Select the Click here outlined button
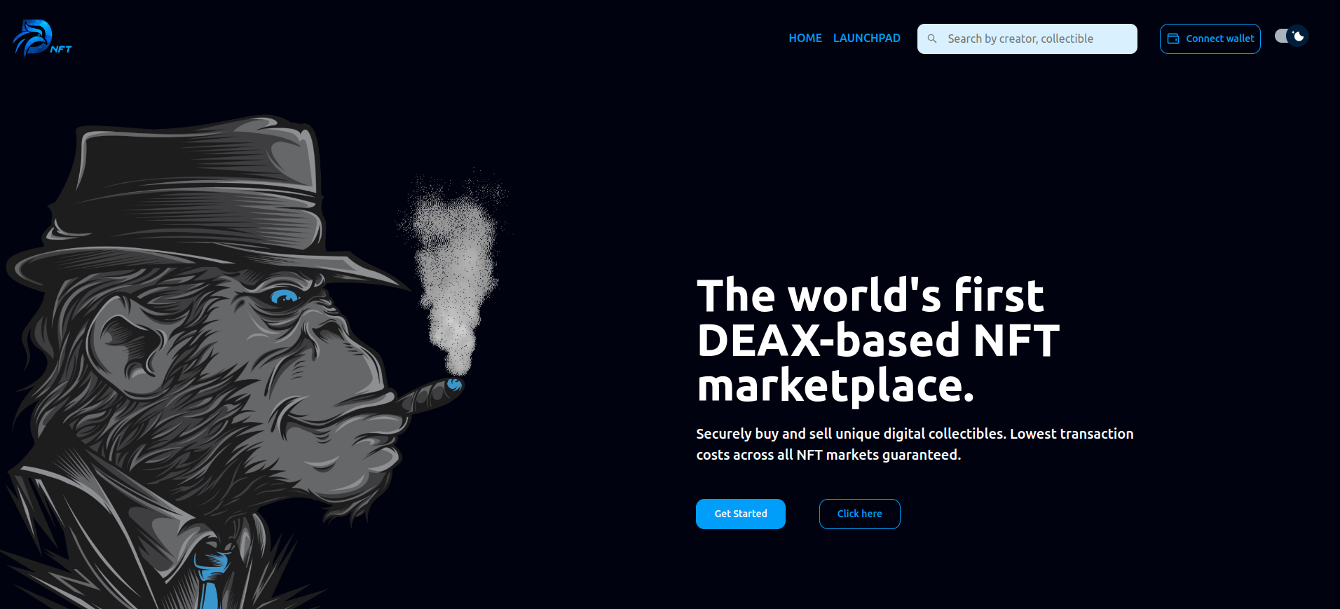Screen dimensions: 1340x609 click(x=860, y=514)
